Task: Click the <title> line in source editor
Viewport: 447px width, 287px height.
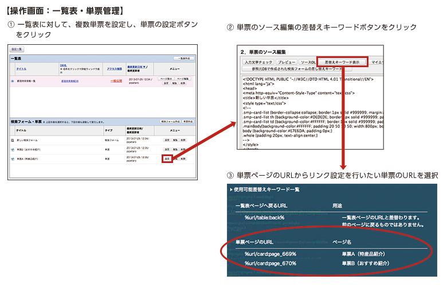Action: pos(266,98)
